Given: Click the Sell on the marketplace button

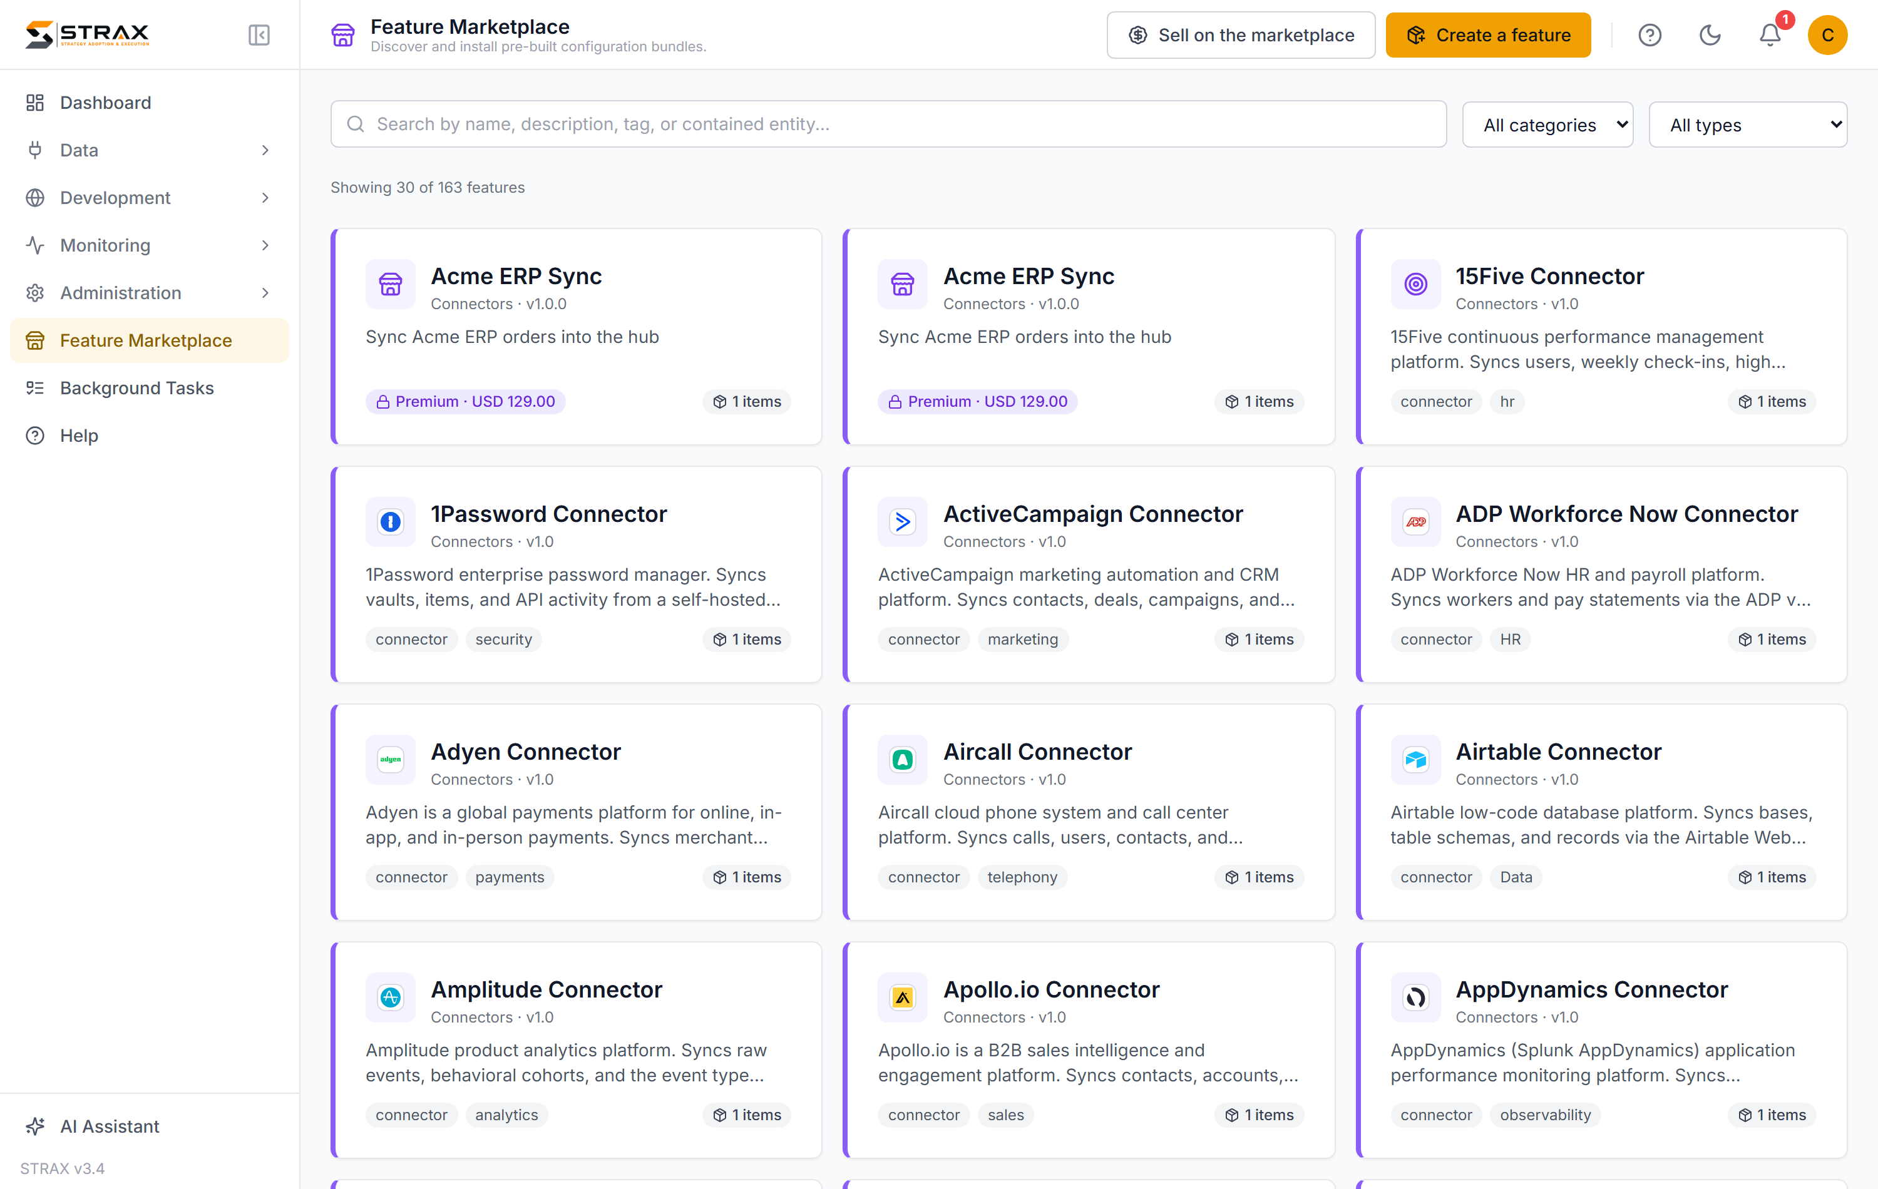Looking at the screenshot, I should click(1241, 35).
